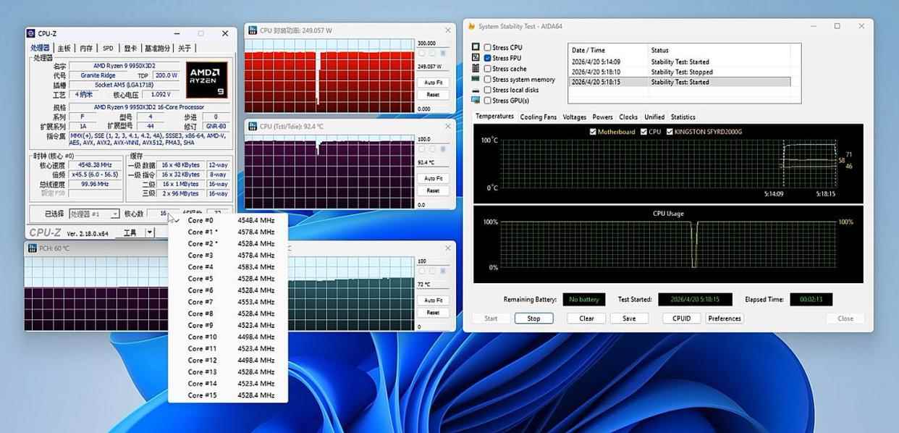Select the highlighted 5:18:15 Started log row
This screenshot has width=899, height=433.
pyautogui.click(x=679, y=82)
